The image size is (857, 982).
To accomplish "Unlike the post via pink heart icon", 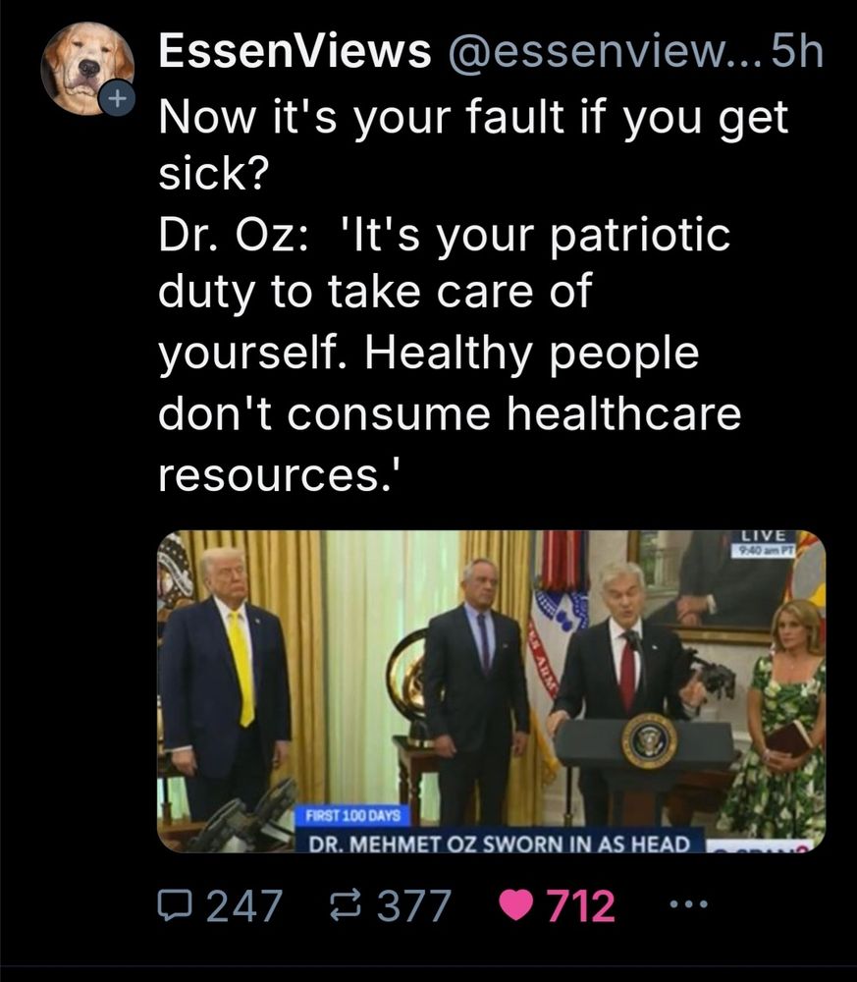I will (x=515, y=905).
